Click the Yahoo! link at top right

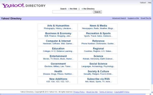coord(143,3)
